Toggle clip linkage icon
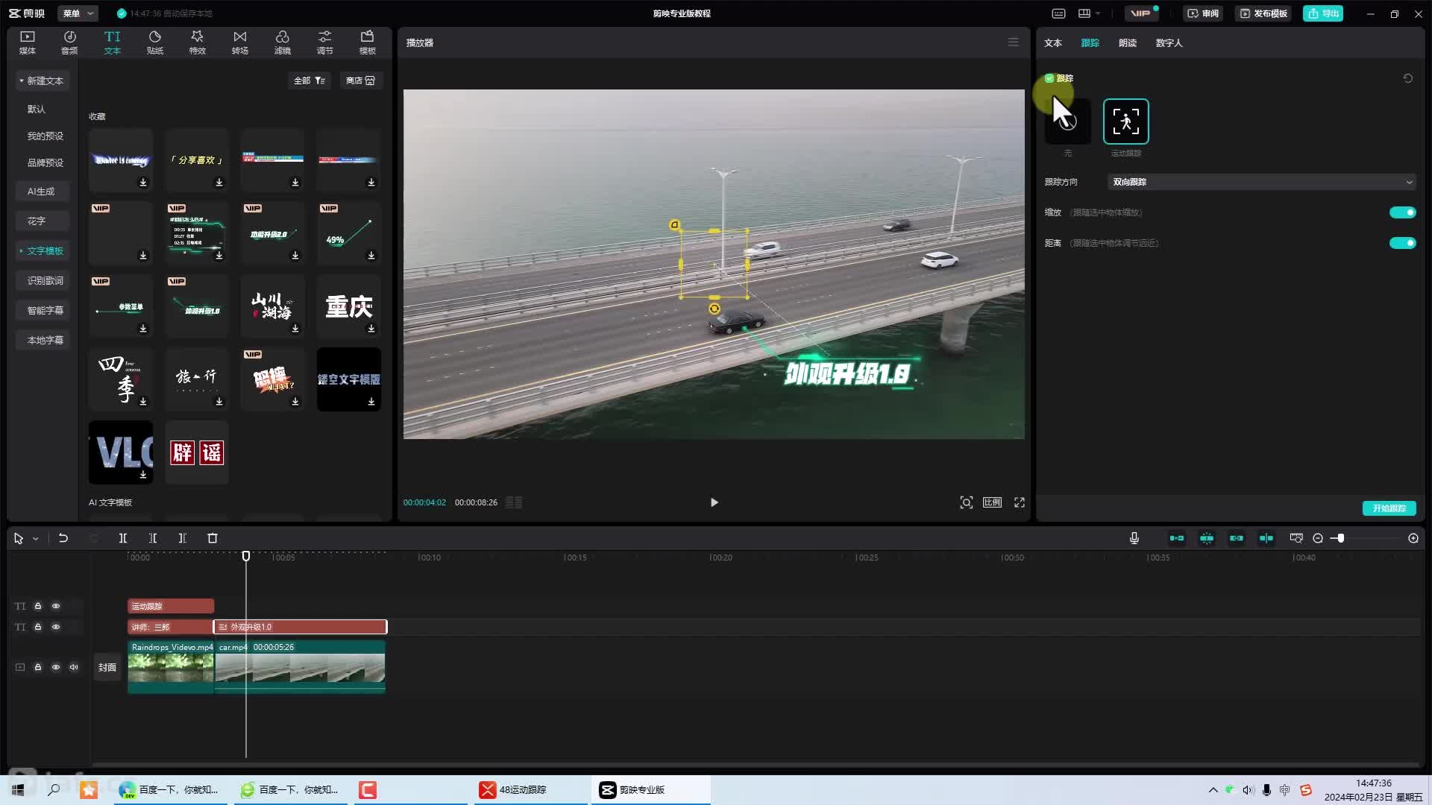The width and height of the screenshot is (1432, 805). 1237,538
